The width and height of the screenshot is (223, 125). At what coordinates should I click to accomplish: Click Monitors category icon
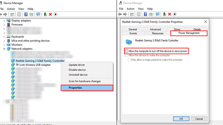9,45
